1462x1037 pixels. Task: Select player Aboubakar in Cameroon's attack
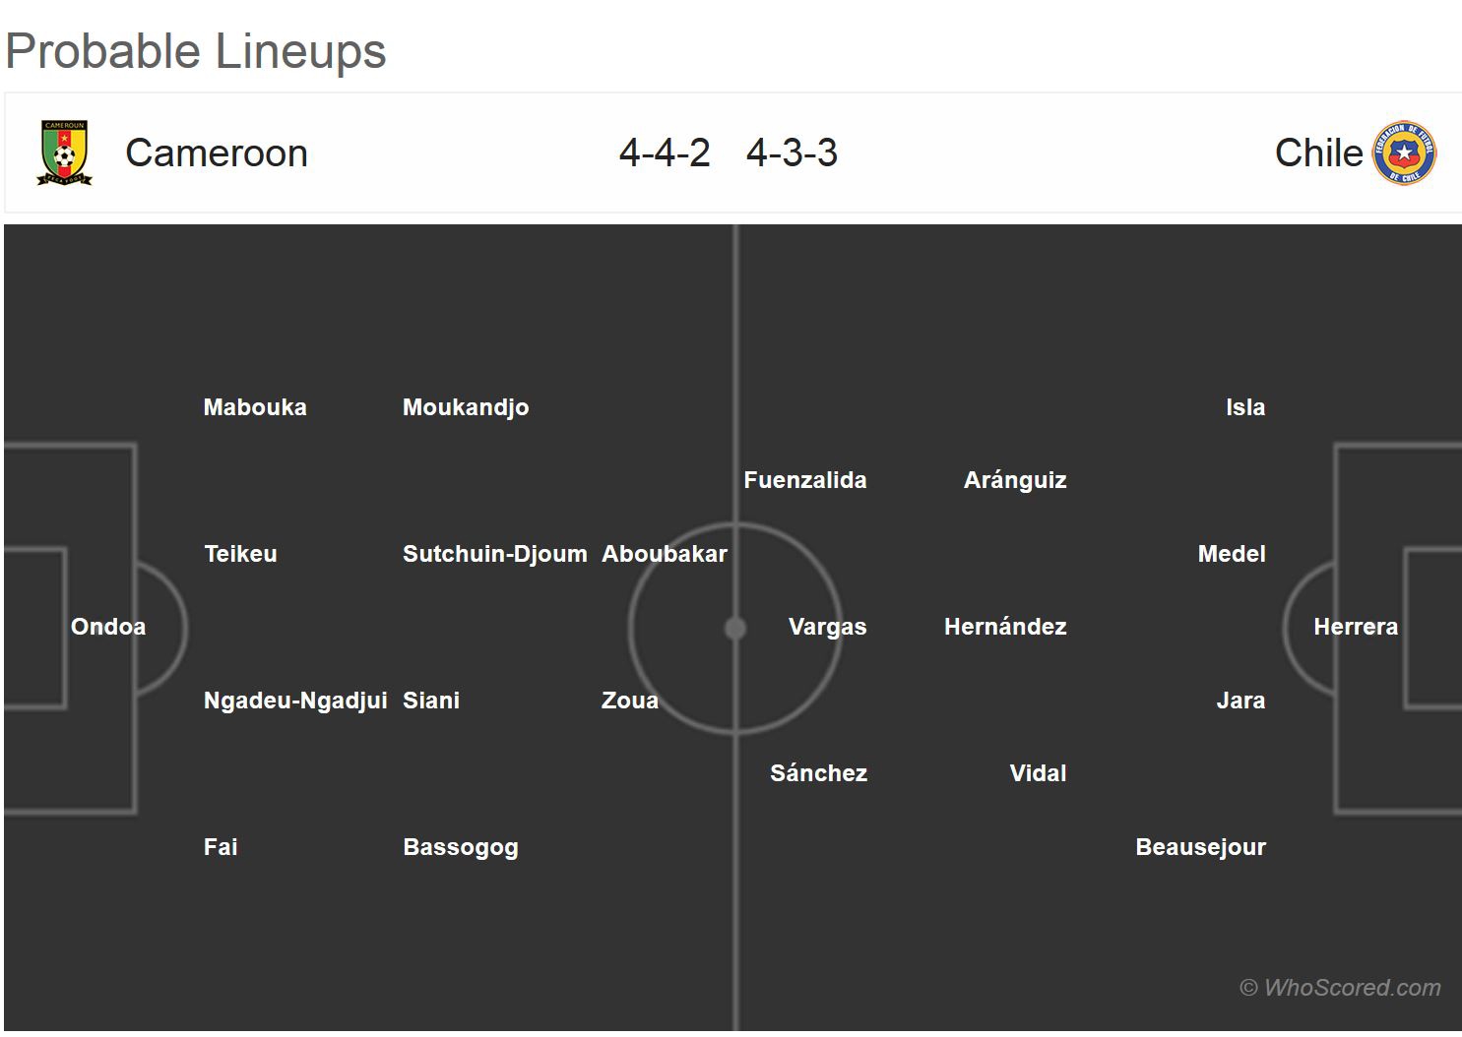pyautogui.click(x=665, y=554)
